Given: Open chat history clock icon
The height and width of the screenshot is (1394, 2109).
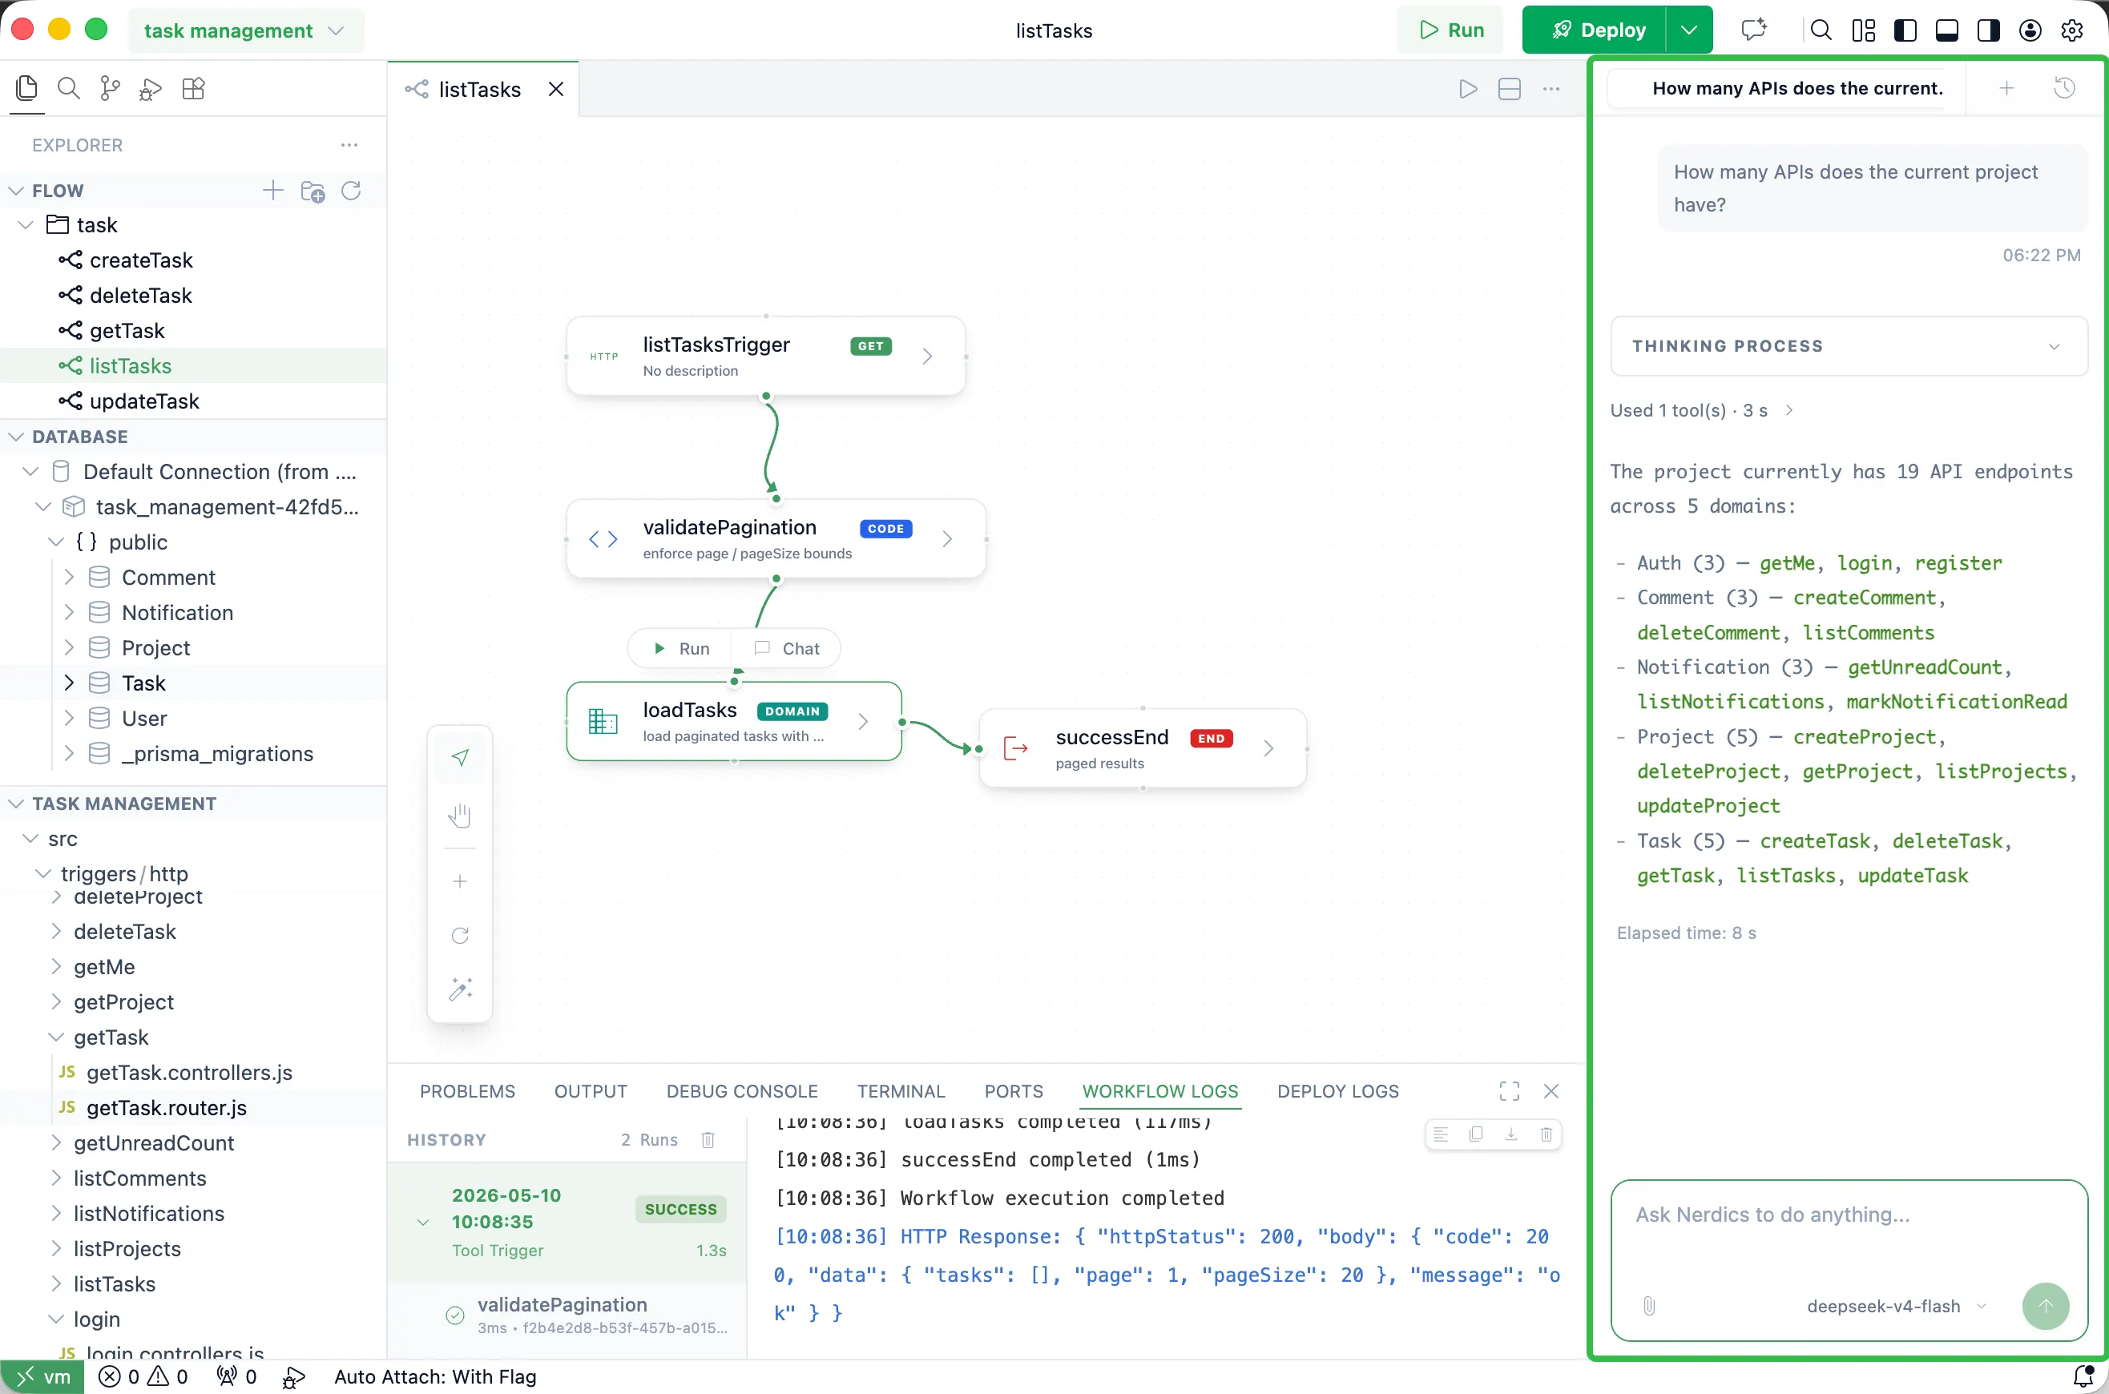Looking at the screenshot, I should coord(2065,88).
